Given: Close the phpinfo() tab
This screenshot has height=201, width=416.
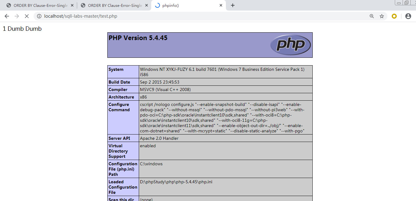Looking at the screenshot, I should pos(221,5).
